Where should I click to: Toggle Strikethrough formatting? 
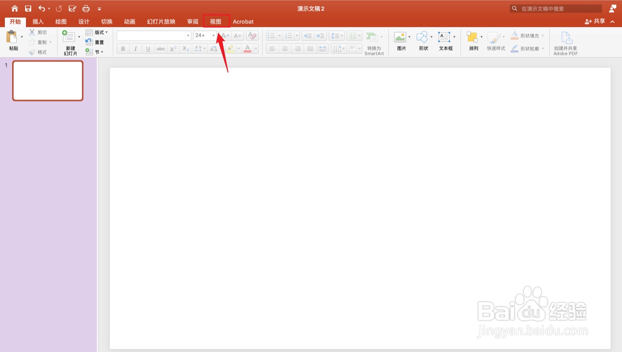coord(161,49)
